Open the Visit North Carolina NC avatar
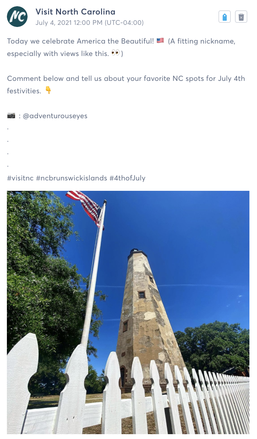 click(x=17, y=17)
